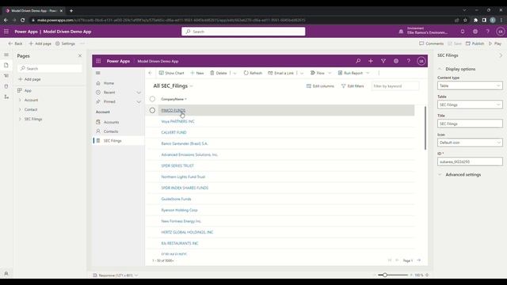
Task: Open the preview settings gear icon
Action: tap(396, 61)
